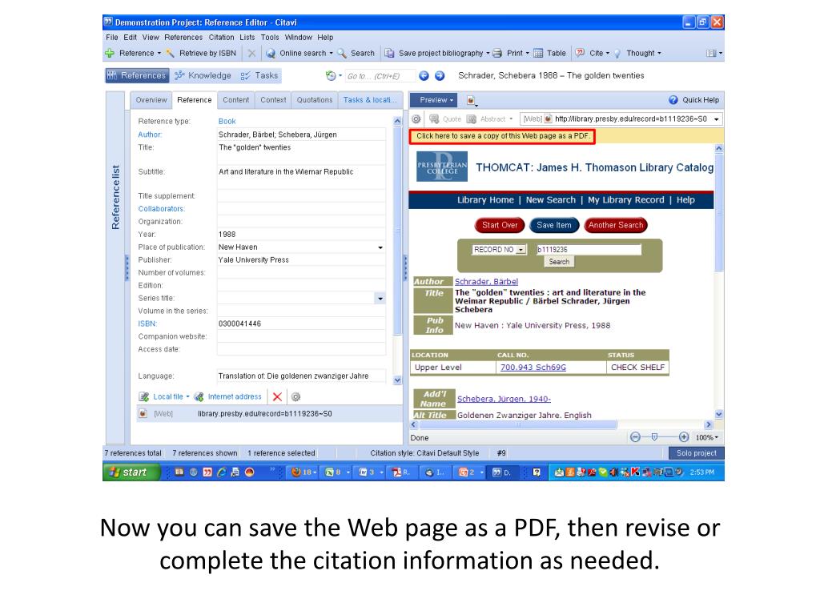Switch to the Context tab

[273, 100]
